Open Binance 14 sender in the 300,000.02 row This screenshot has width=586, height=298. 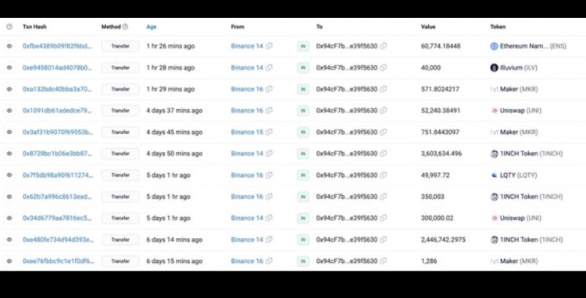247,218
